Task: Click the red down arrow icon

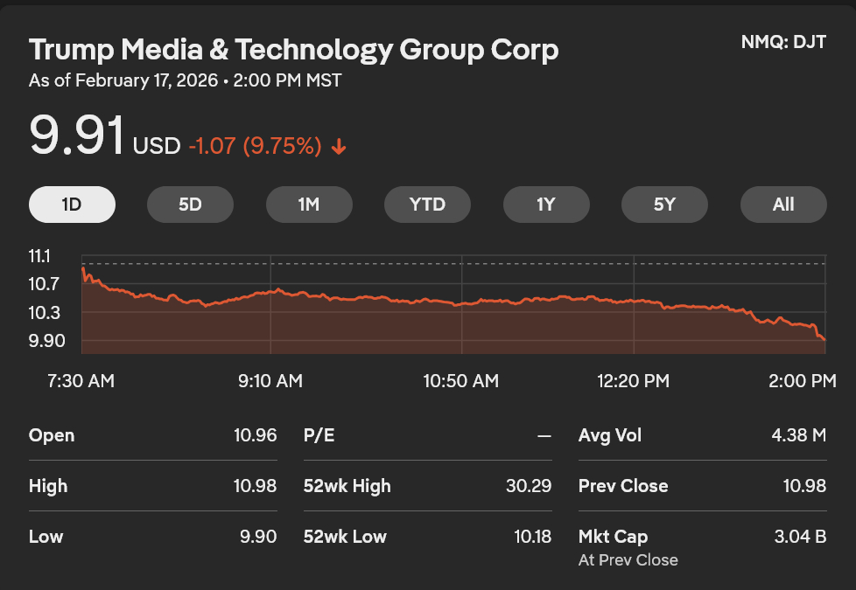Action: tap(339, 147)
